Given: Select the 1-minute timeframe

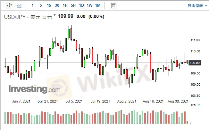Looking at the screenshot, I should [32, 5].
